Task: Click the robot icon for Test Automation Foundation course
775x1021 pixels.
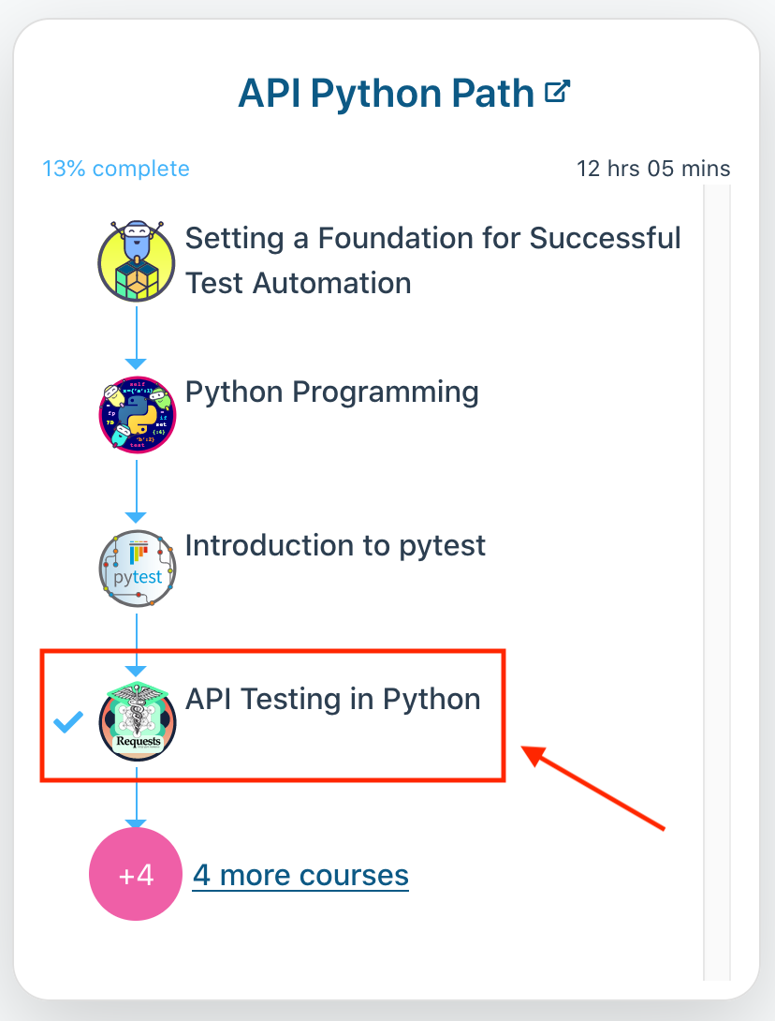Action: tap(137, 261)
